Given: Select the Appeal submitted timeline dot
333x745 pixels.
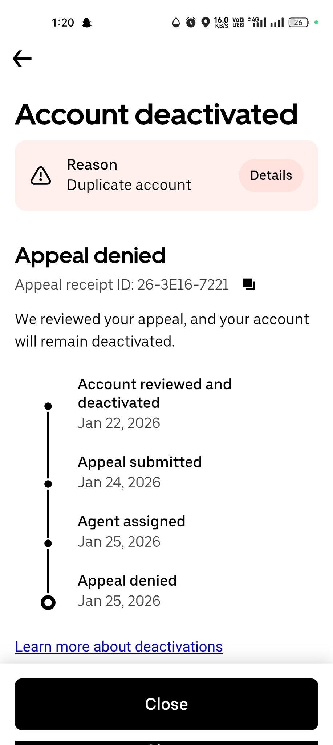Looking at the screenshot, I should click(x=48, y=484).
